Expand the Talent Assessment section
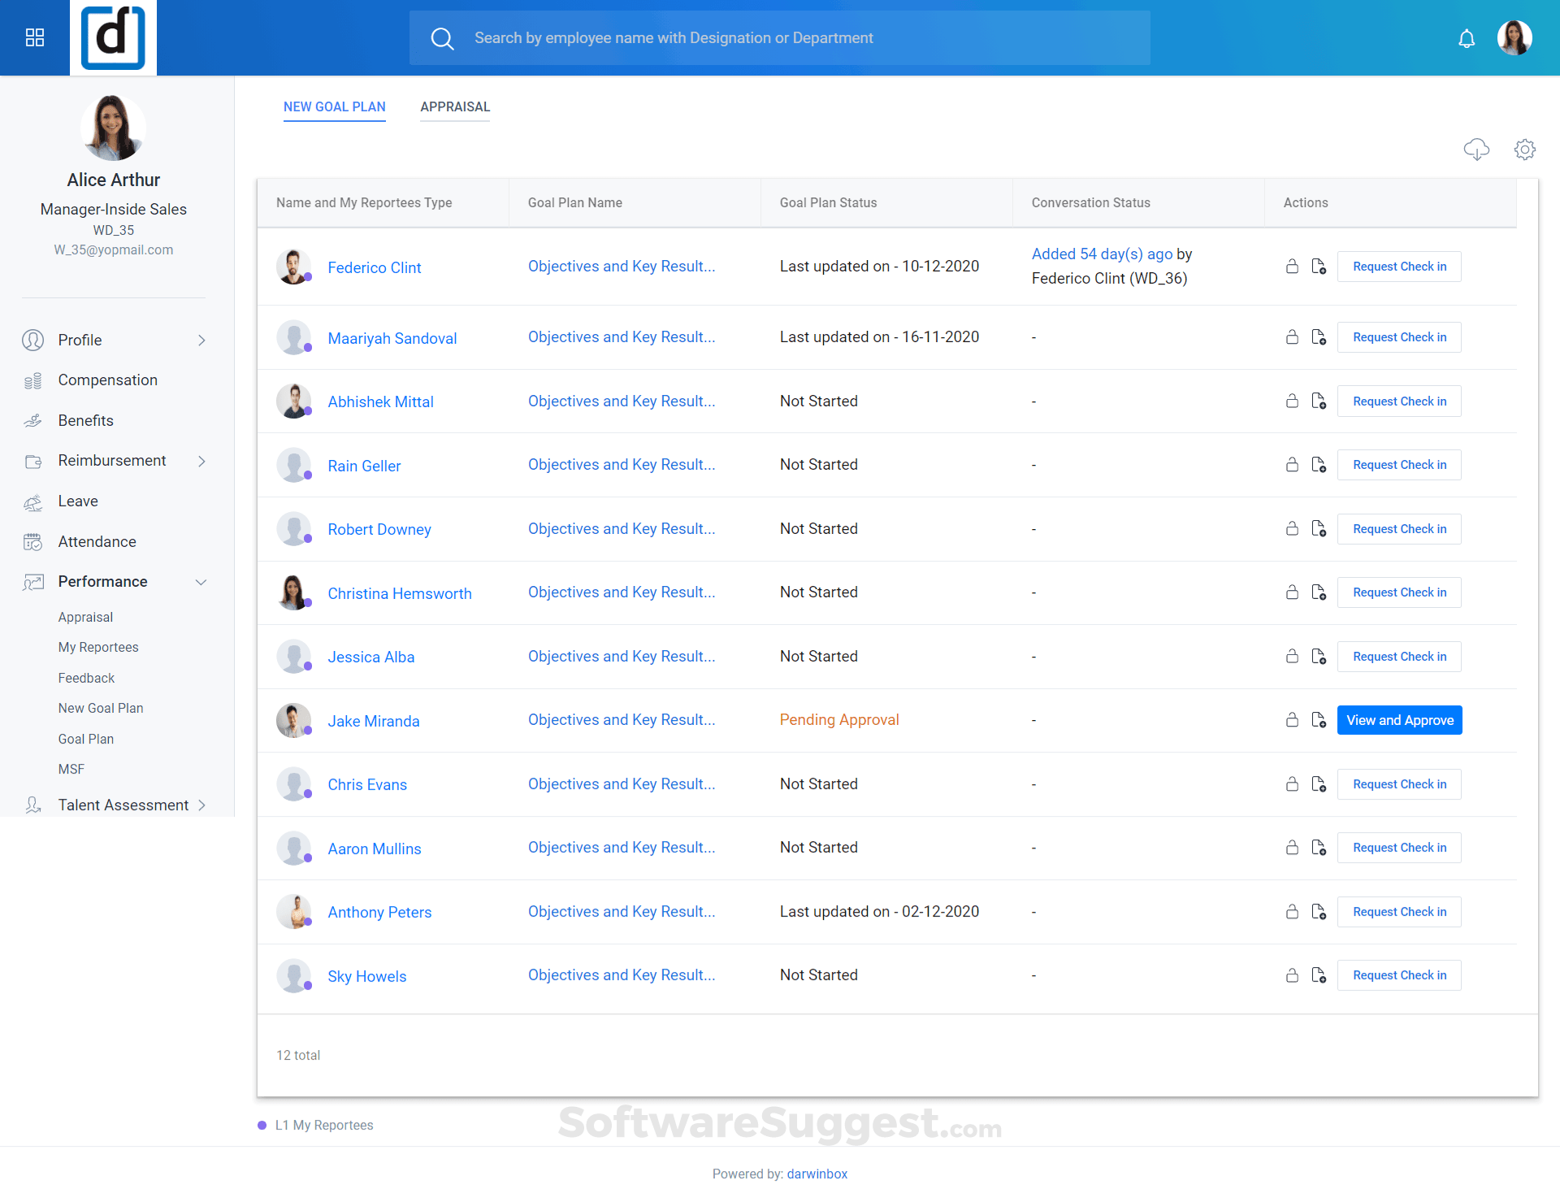1560x1202 pixels. 201,805
